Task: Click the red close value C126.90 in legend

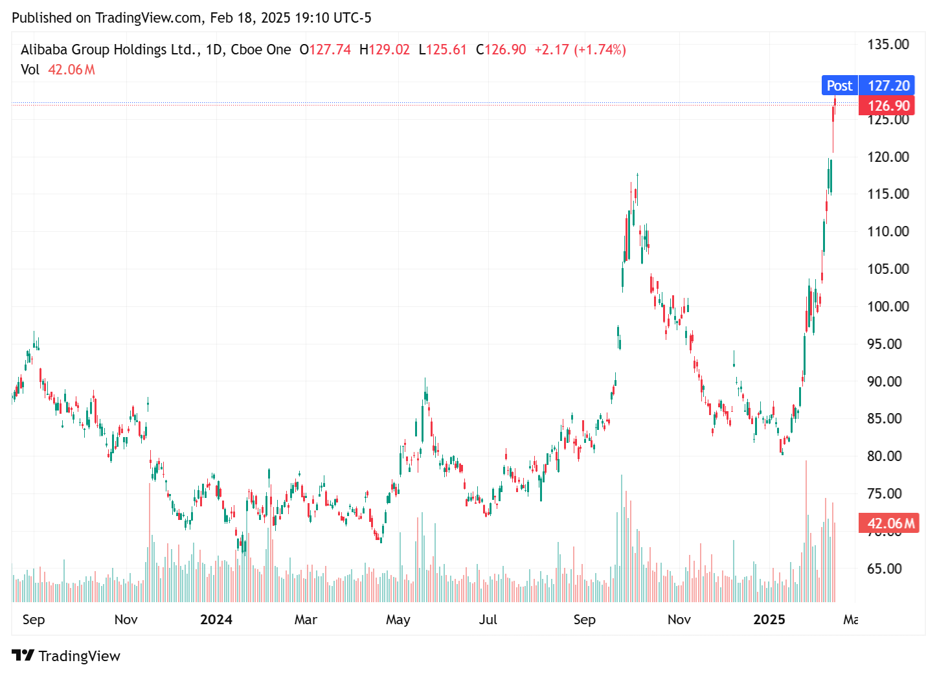Action: [x=501, y=49]
